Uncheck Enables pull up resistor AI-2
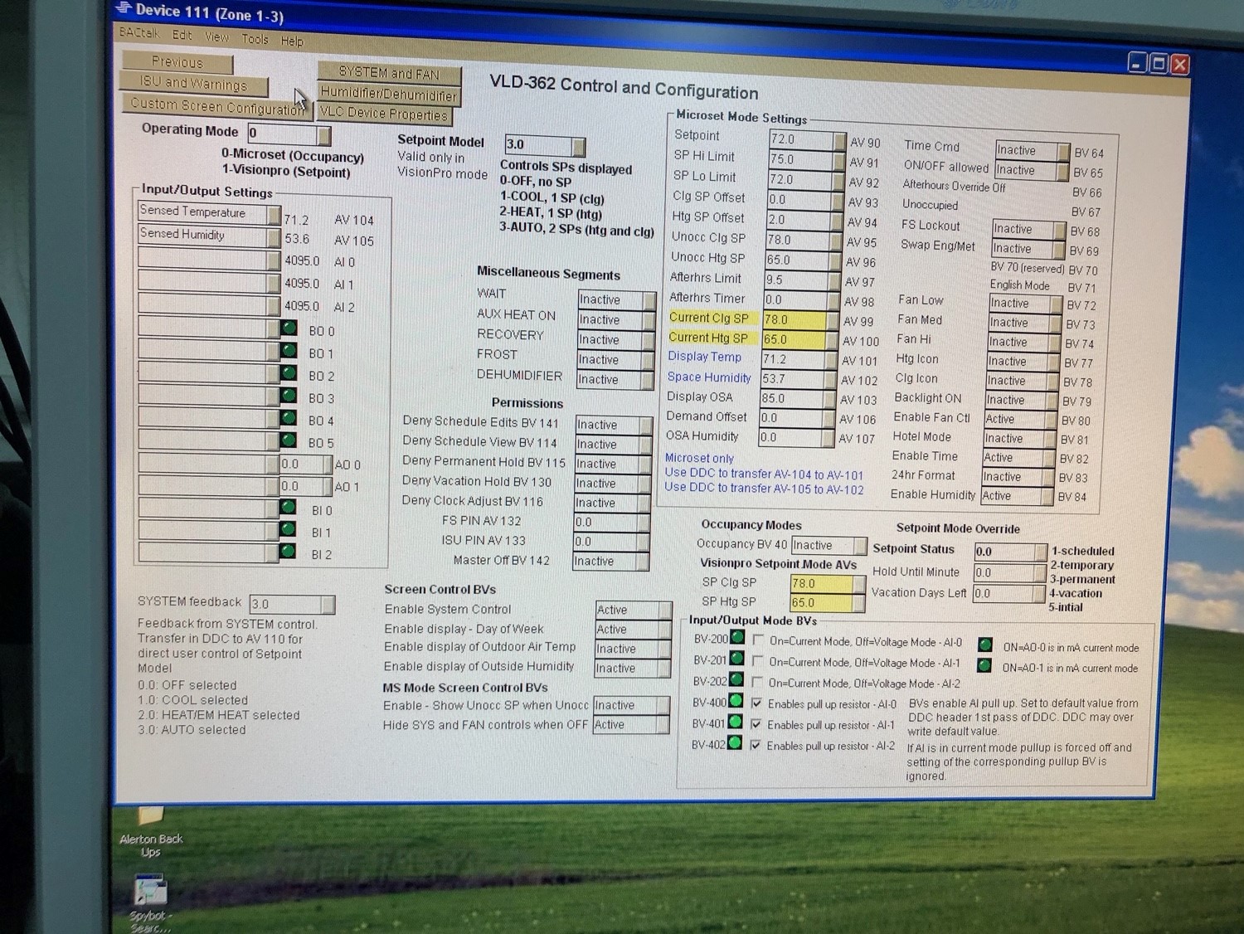The height and width of the screenshot is (934, 1244). [x=755, y=745]
